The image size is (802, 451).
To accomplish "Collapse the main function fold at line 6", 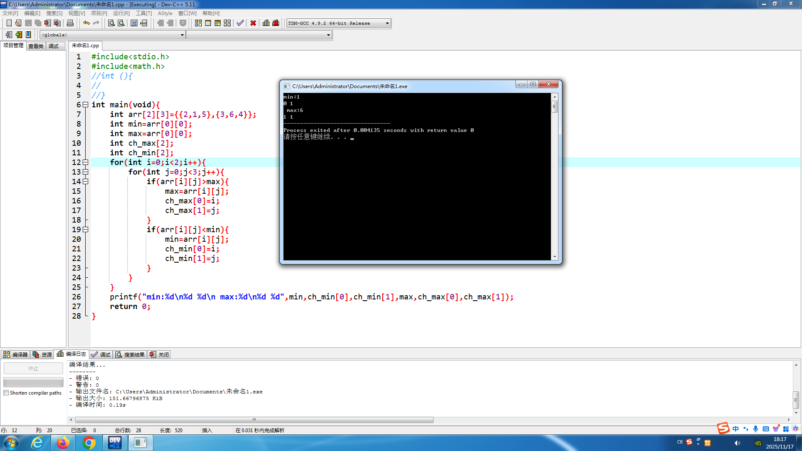I will coord(85,105).
